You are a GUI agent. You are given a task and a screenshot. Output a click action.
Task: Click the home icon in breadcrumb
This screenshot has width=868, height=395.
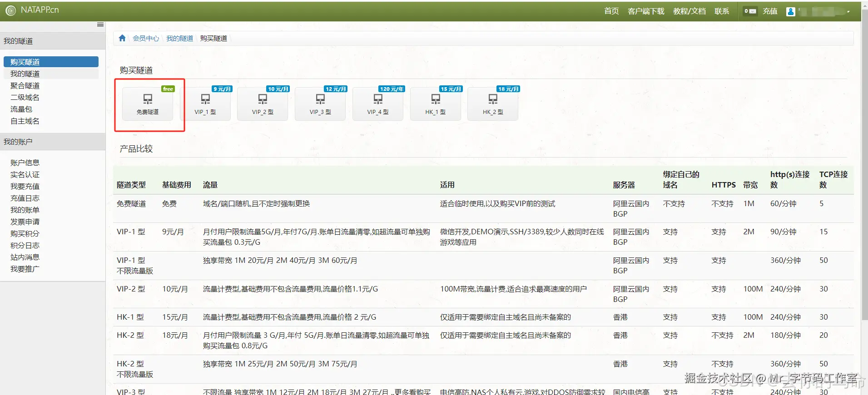(x=122, y=38)
